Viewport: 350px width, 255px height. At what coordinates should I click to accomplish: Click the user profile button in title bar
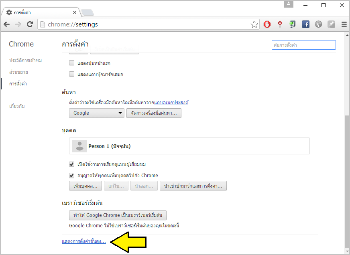tap(289, 4)
